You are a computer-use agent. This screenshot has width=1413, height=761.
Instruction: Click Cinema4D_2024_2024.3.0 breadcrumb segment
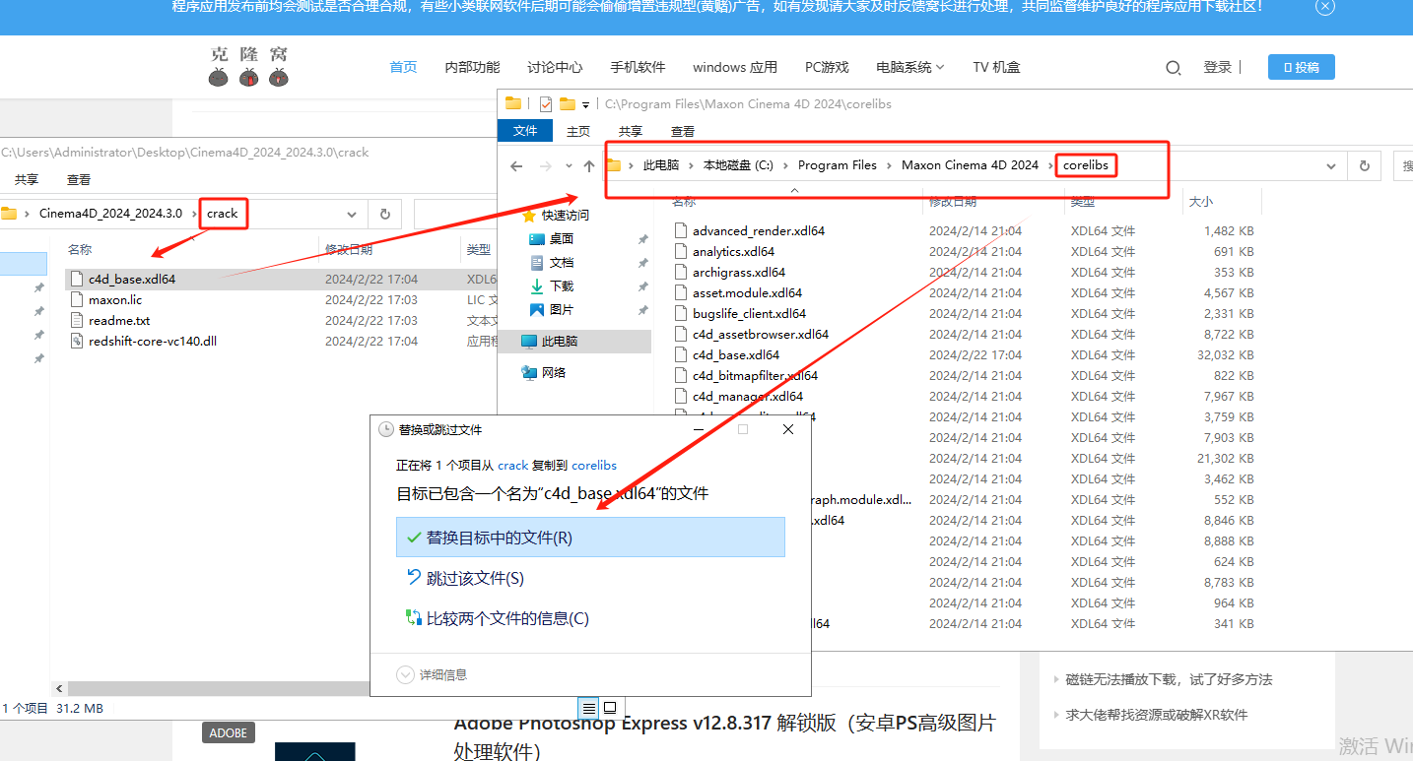(x=110, y=214)
